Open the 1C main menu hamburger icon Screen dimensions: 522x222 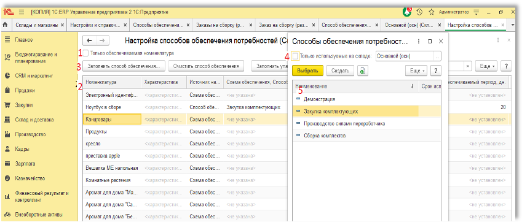[x=22, y=12]
